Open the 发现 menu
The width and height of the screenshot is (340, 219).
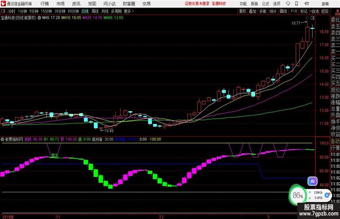tap(92, 4)
